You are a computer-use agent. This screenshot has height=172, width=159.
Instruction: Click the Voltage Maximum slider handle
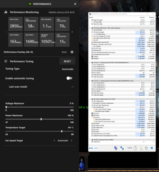(x=6, y=107)
